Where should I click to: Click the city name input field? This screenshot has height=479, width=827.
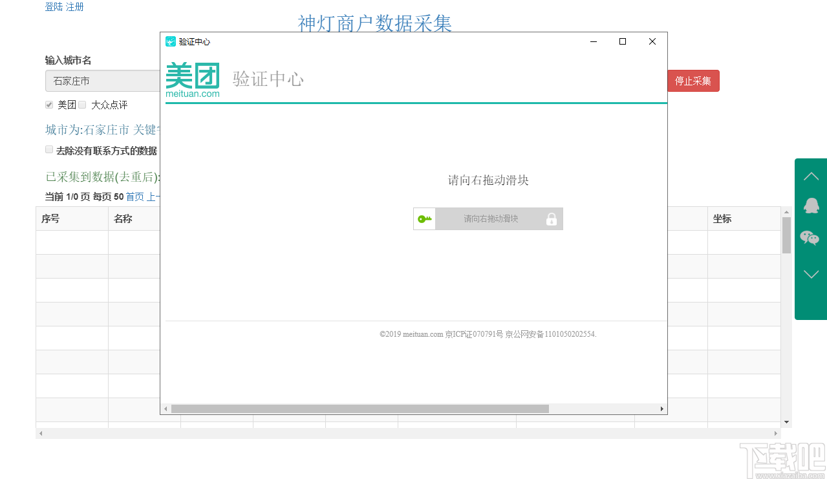pos(103,81)
